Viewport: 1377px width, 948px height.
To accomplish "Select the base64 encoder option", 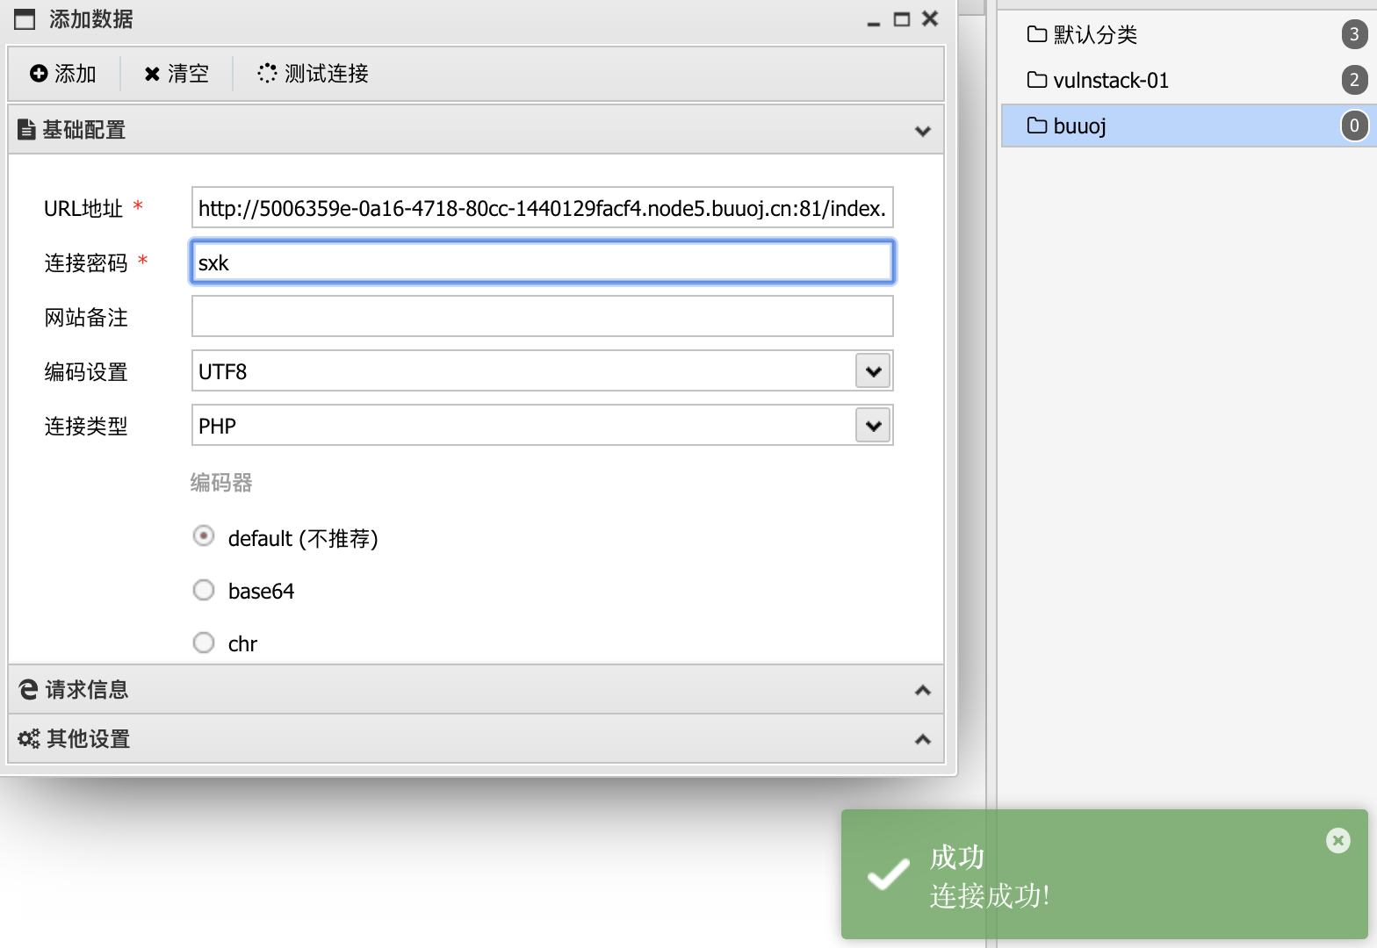I will click(204, 590).
